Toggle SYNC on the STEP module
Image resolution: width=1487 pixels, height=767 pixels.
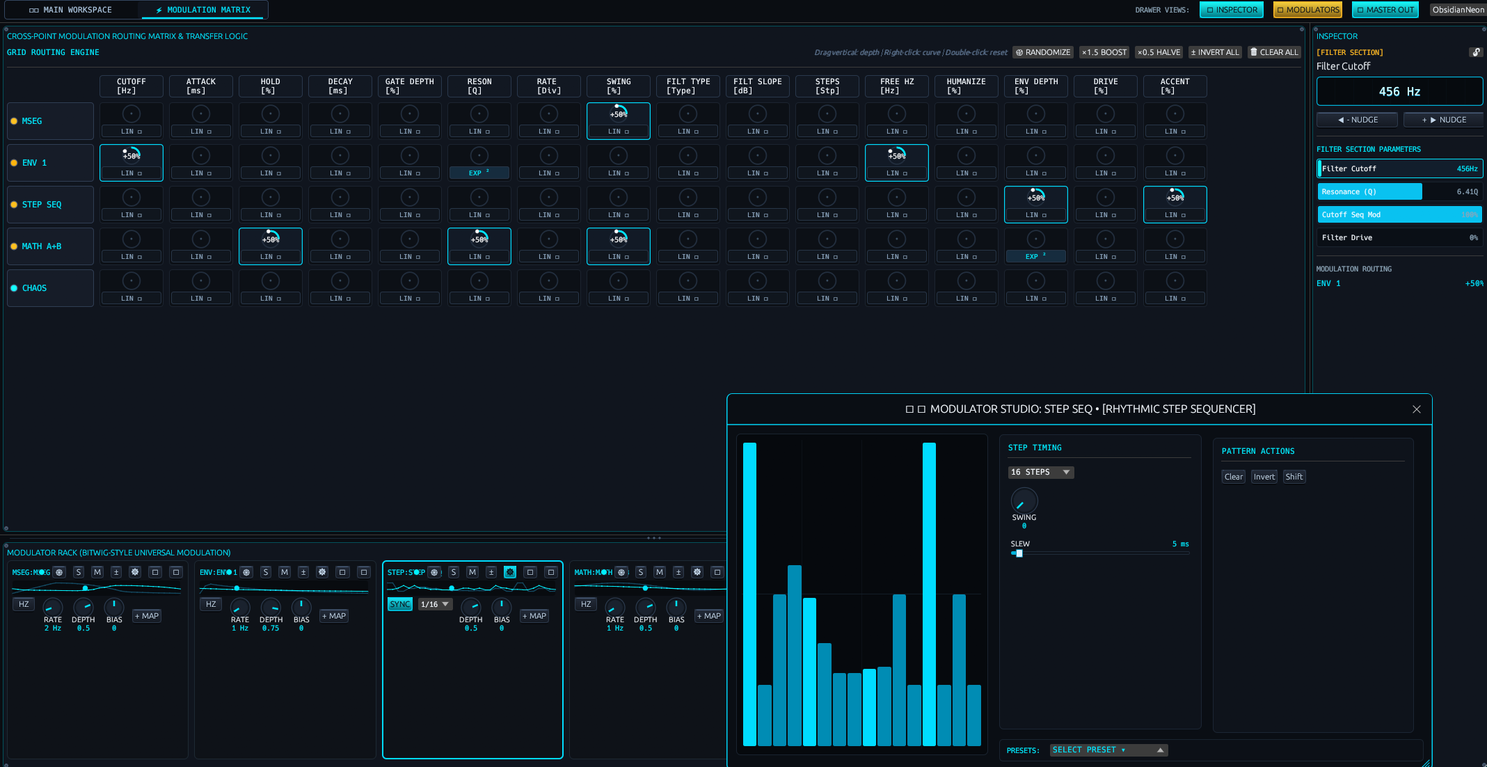[400, 604]
